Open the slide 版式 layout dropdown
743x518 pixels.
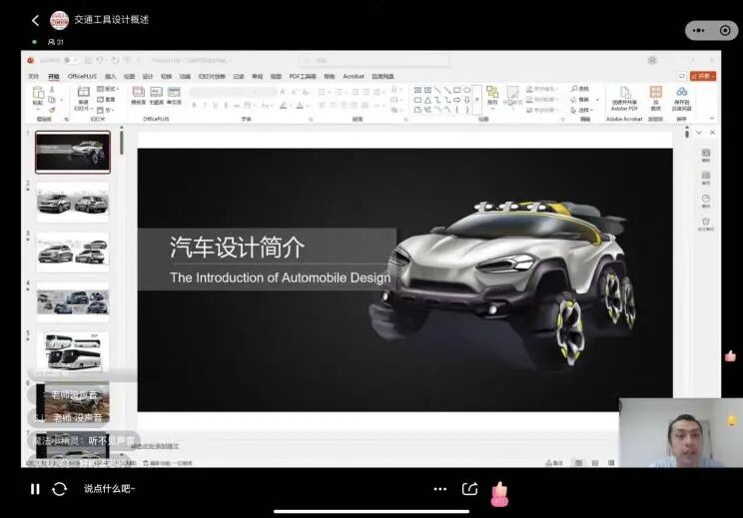pos(108,89)
